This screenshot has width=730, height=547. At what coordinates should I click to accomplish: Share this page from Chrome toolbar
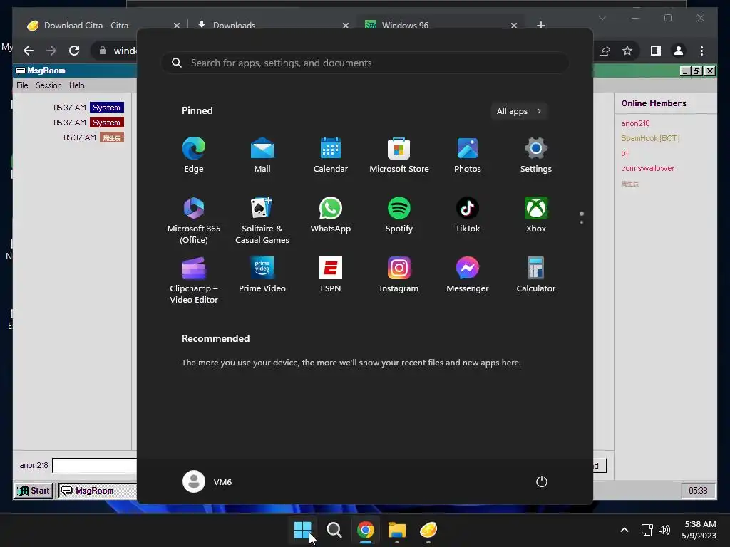605,51
